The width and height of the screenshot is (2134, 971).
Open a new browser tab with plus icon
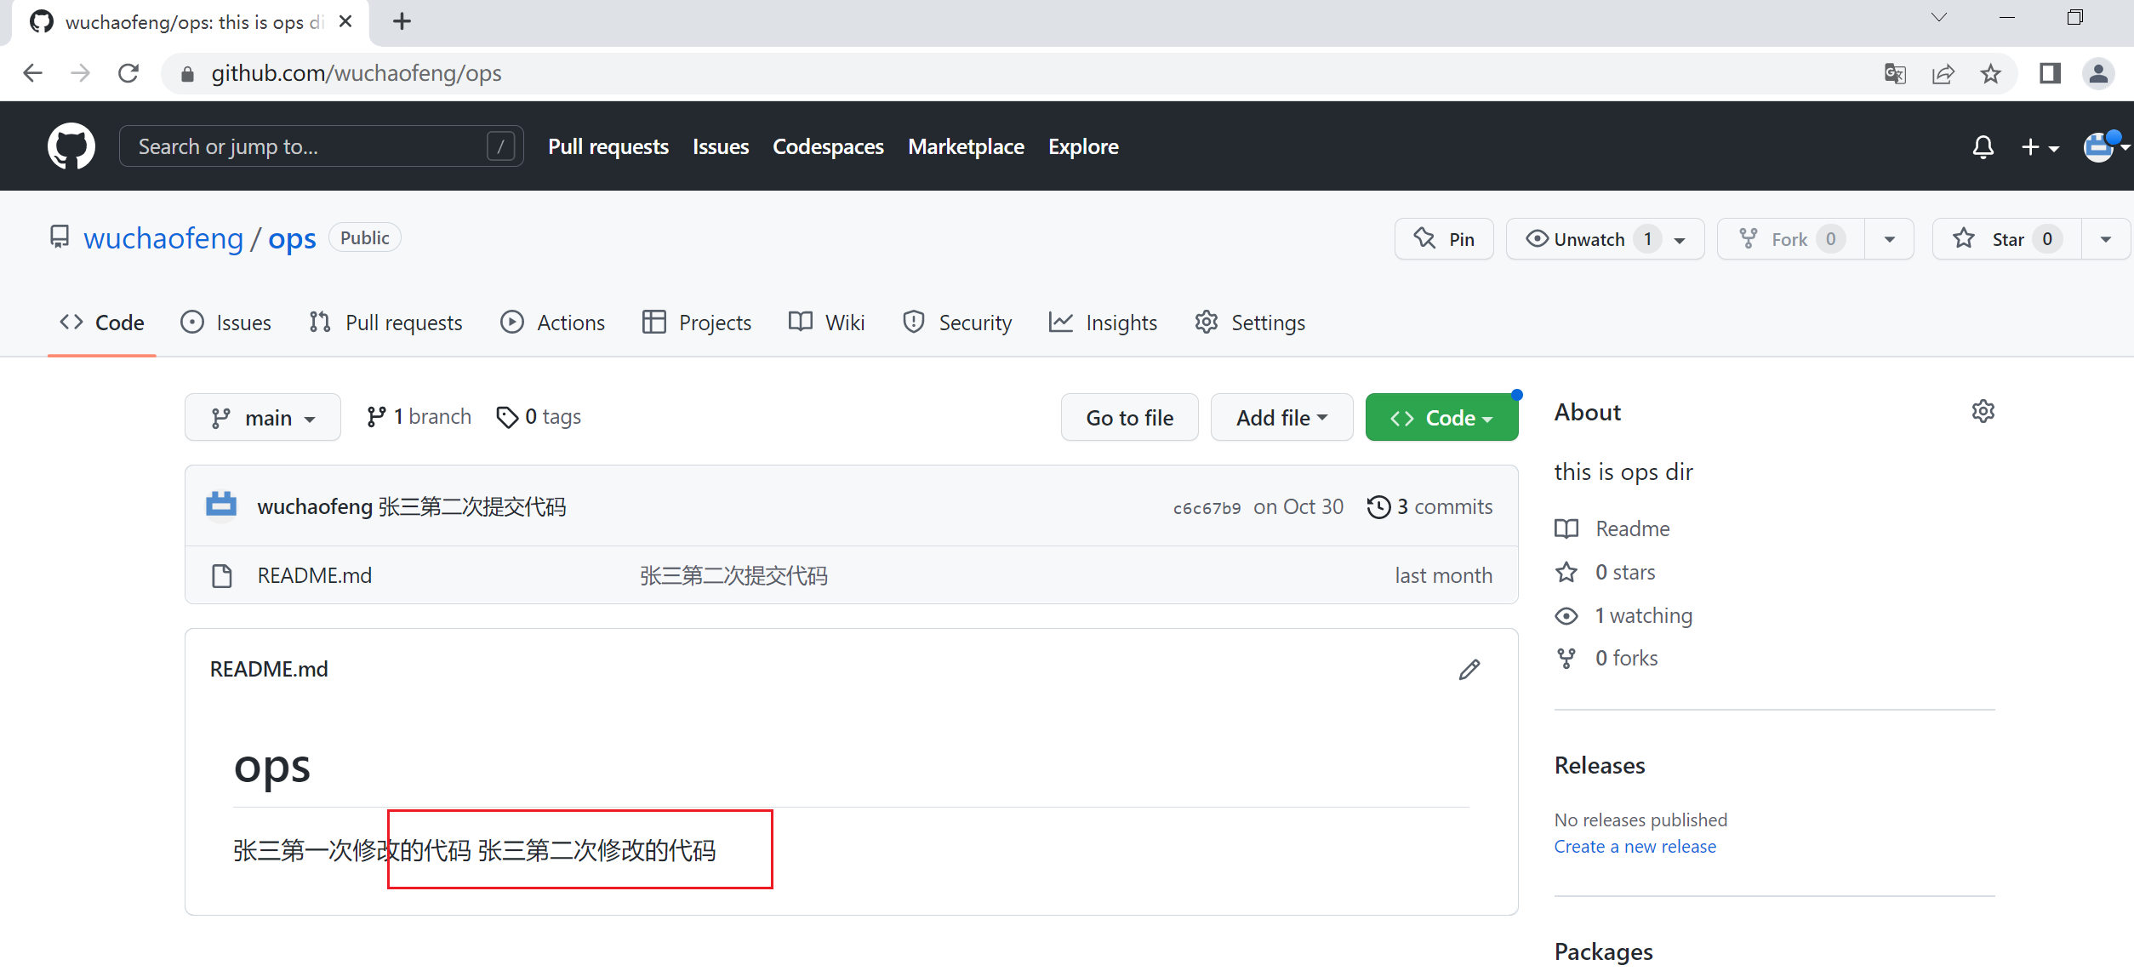[402, 21]
